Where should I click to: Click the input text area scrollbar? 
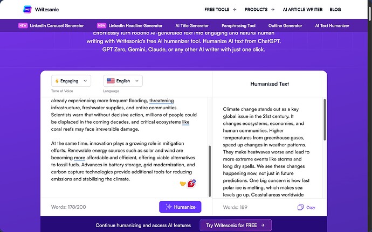210,171
